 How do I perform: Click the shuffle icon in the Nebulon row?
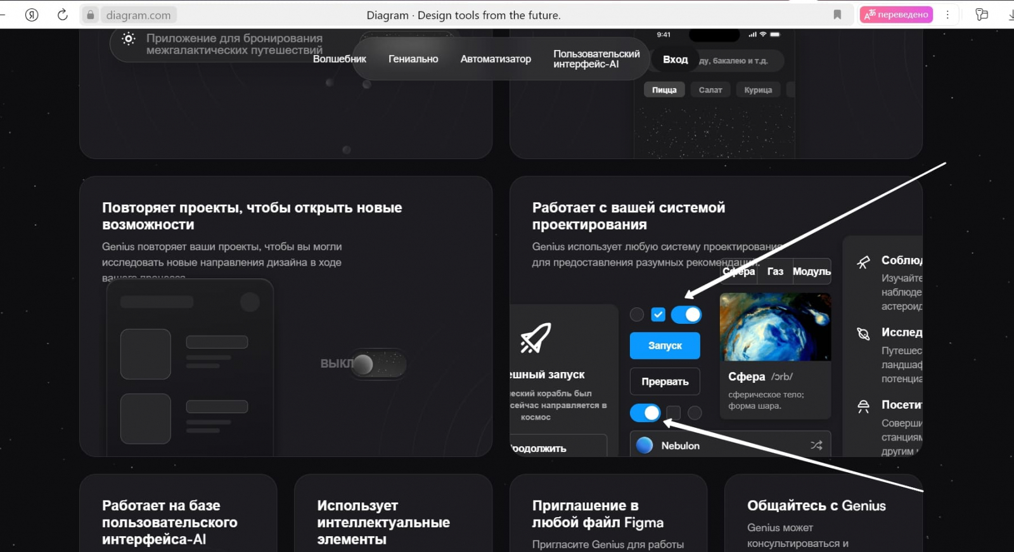coord(816,446)
